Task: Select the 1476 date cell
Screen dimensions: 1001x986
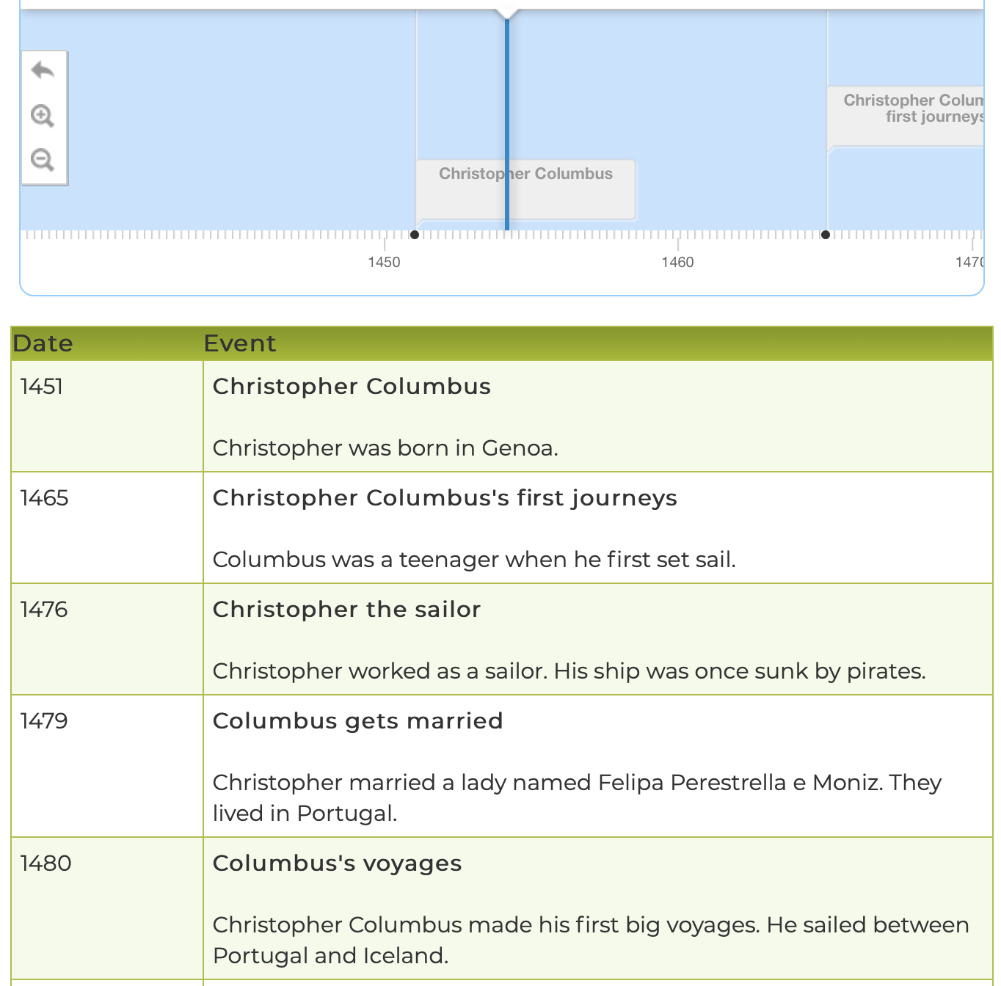Action: coord(44,610)
